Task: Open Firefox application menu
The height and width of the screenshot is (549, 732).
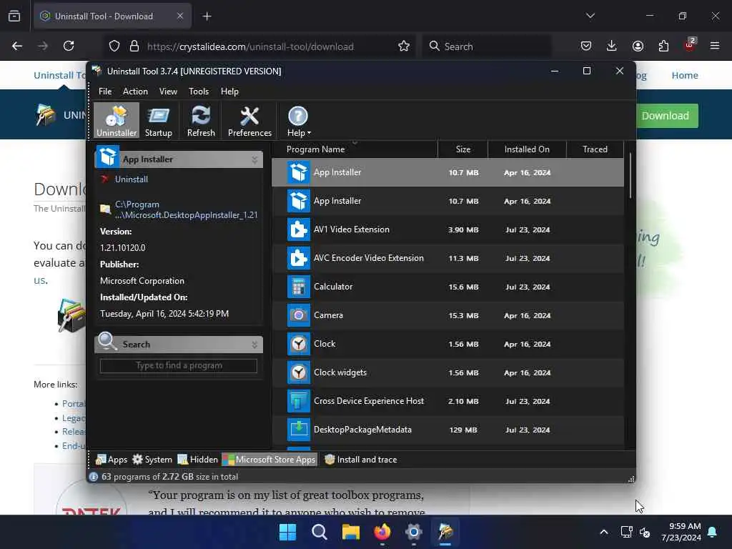Action: pos(715,46)
